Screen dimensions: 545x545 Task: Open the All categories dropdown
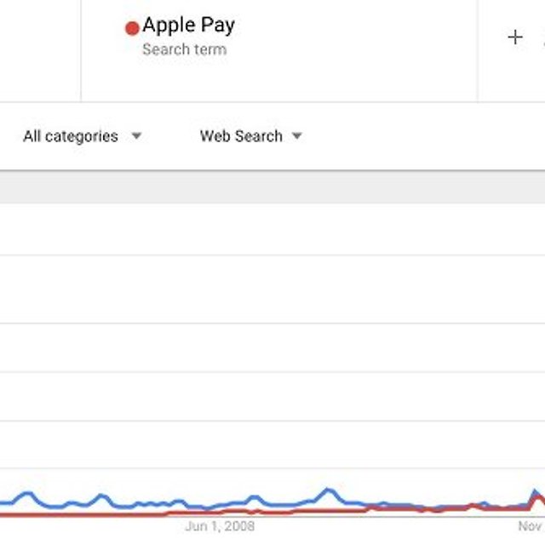[82, 136]
